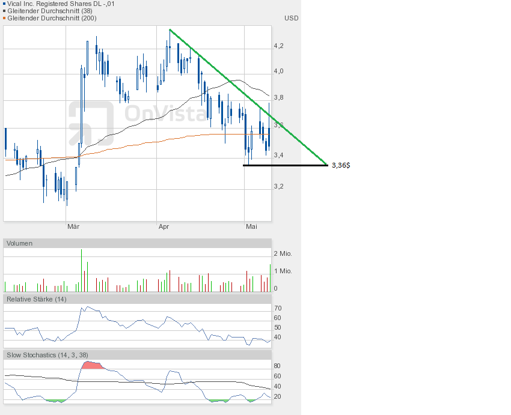511x415 pixels.
Task: Click the 'Apr' month label on the axis
Action: point(164,226)
